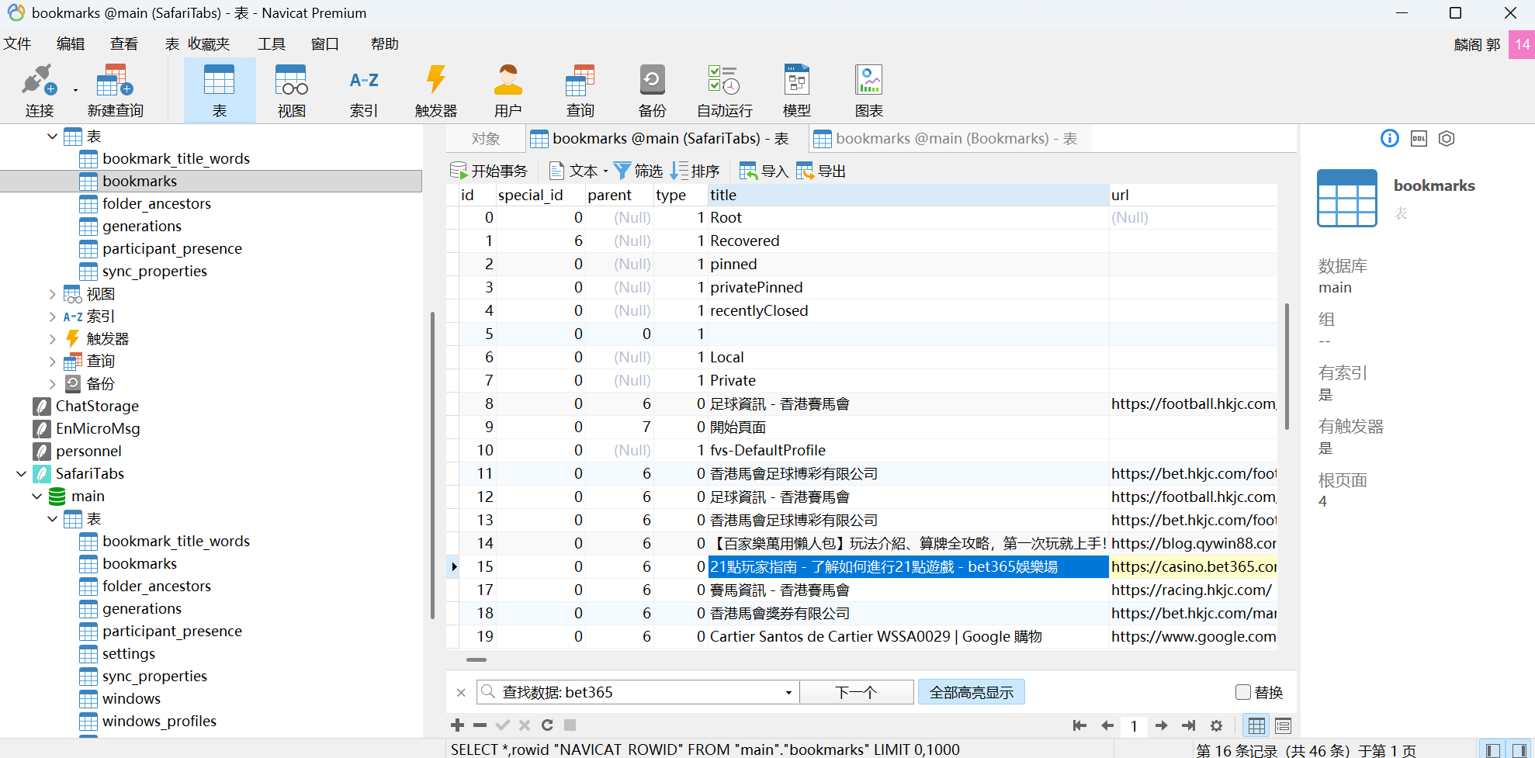Click the Model (模型) toolbar icon

pyautogui.click(x=796, y=91)
